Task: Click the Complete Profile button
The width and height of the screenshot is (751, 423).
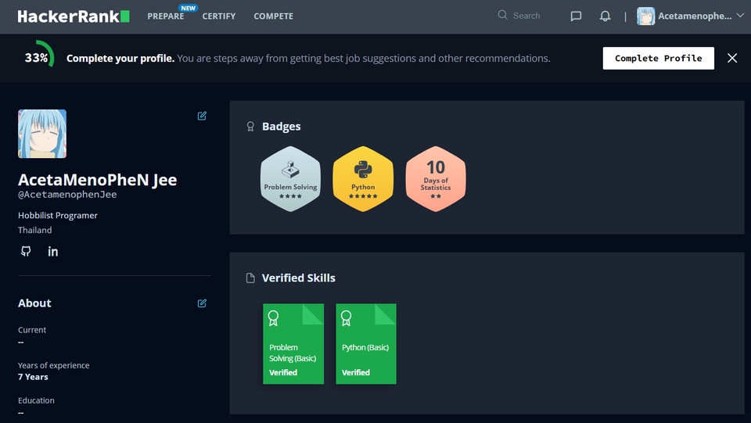Action: [x=658, y=59]
